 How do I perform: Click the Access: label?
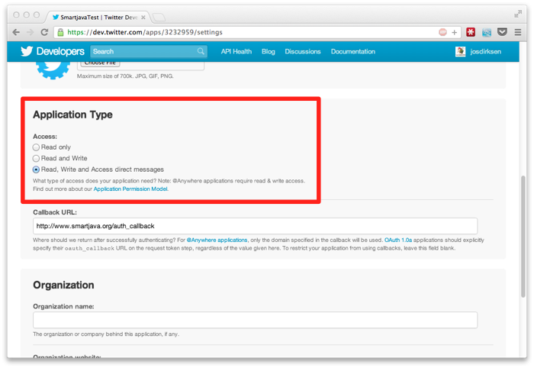coord(45,137)
